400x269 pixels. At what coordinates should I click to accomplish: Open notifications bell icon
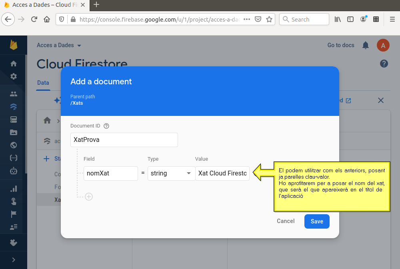pos(366,45)
